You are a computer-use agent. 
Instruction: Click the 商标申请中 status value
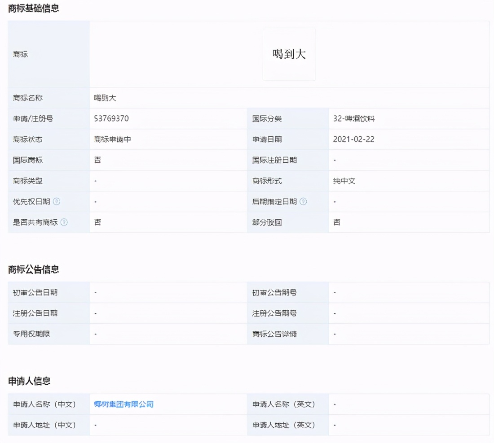[x=112, y=139]
